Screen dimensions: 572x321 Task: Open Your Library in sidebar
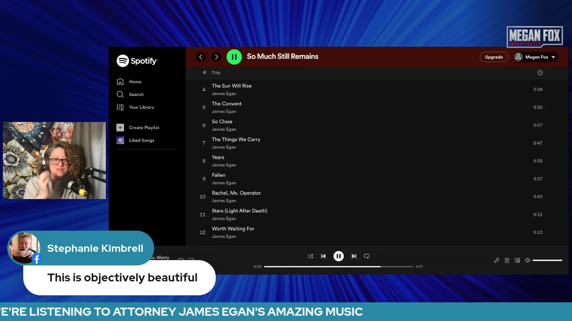(142, 107)
